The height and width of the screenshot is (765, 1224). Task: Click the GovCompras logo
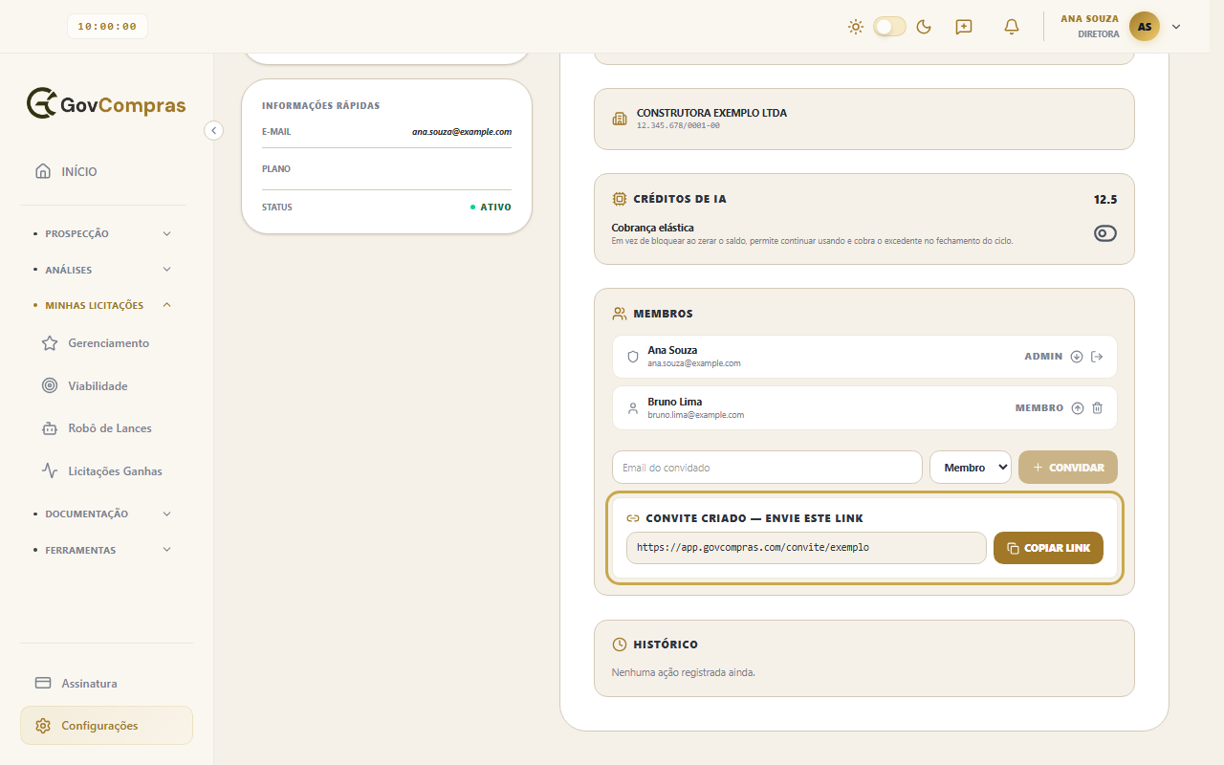[106, 104]
